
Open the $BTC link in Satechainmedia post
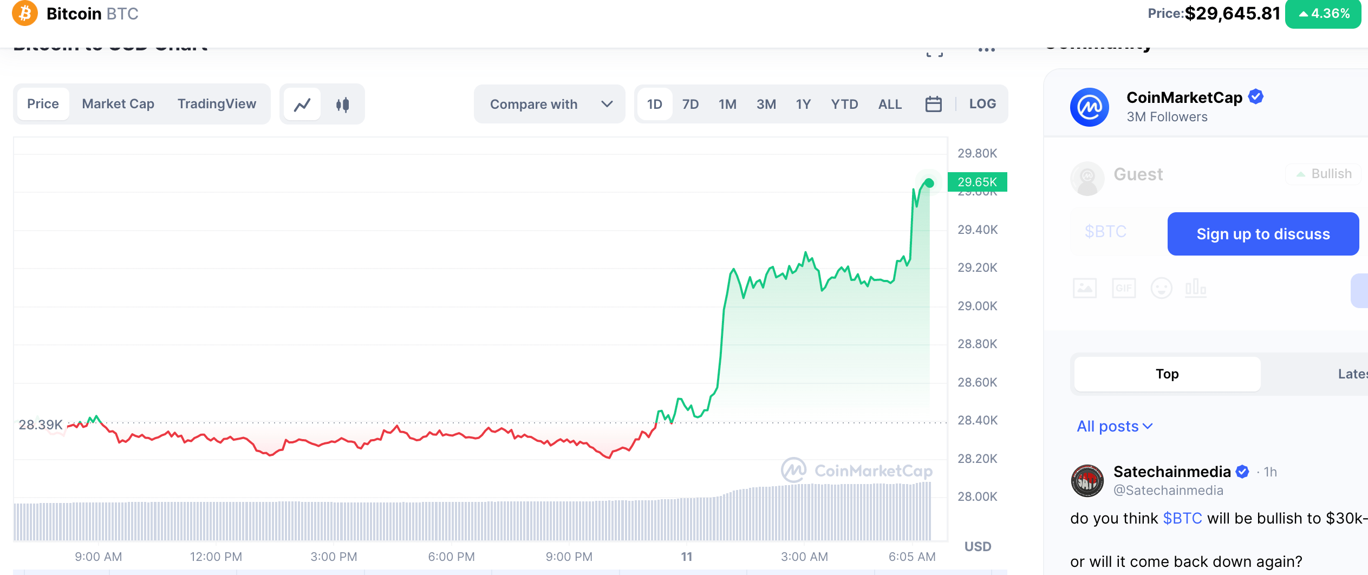(x=1182, y=519)
